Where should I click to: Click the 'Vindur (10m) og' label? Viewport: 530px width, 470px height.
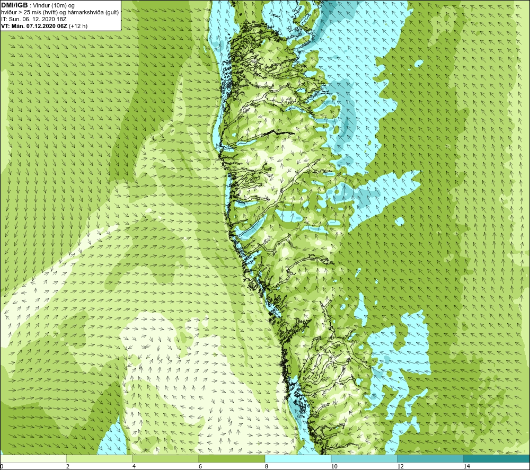54,5
